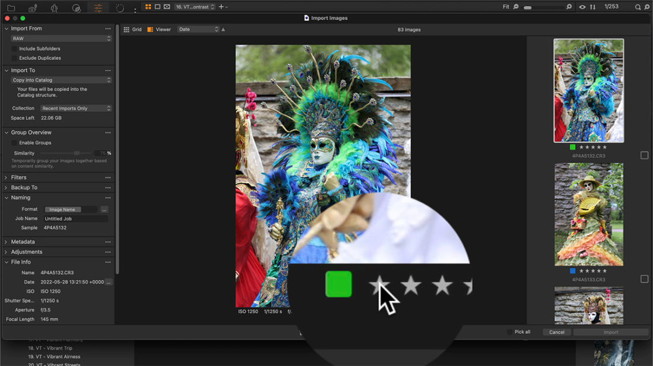Reverse sort order arrow next to Date

pos(223,29)
